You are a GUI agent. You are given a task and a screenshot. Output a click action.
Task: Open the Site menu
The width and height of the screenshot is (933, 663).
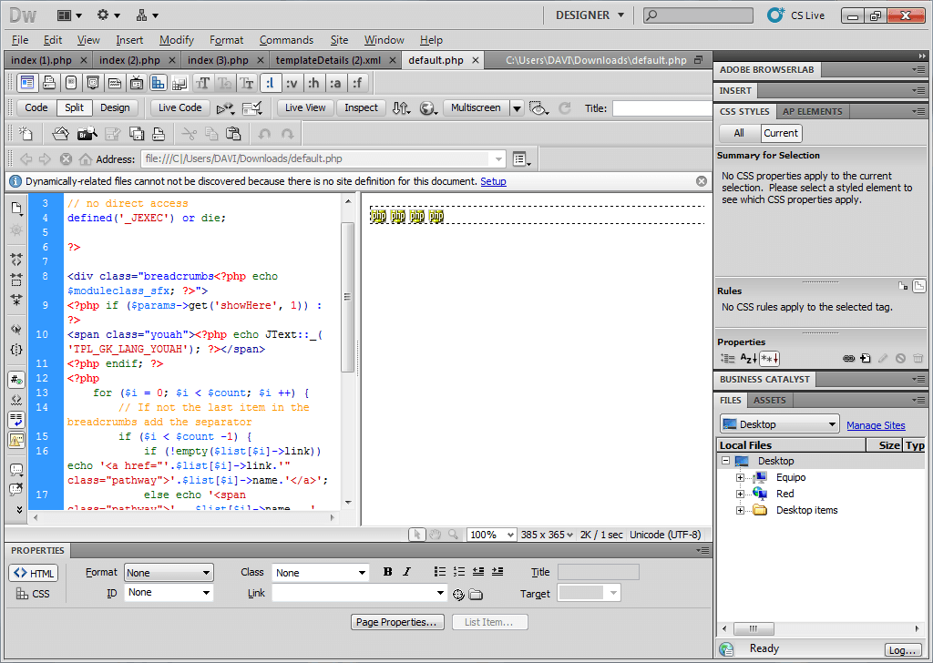pos(339,40)
